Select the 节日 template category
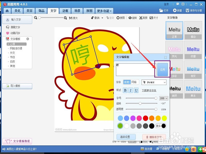The height and width of the screenshot is (154, 206). (12, 57)
